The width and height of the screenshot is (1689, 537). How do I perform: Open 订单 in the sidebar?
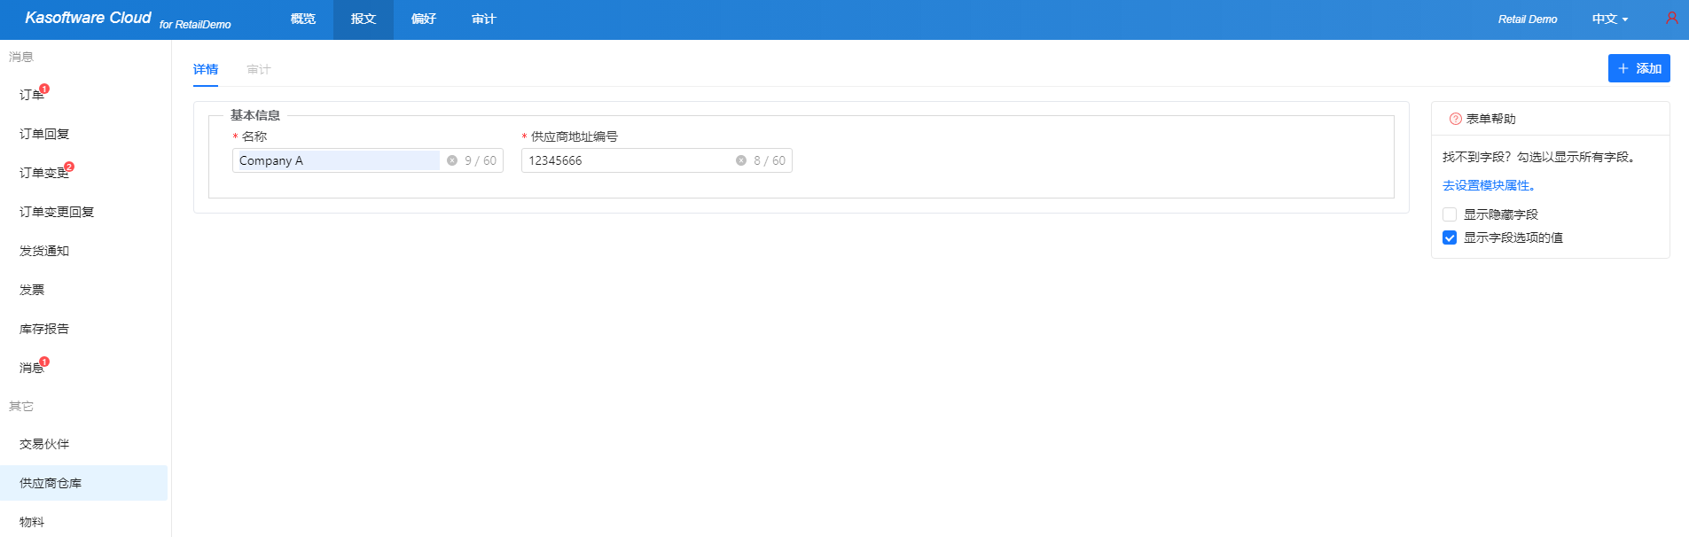click(32, 95)
